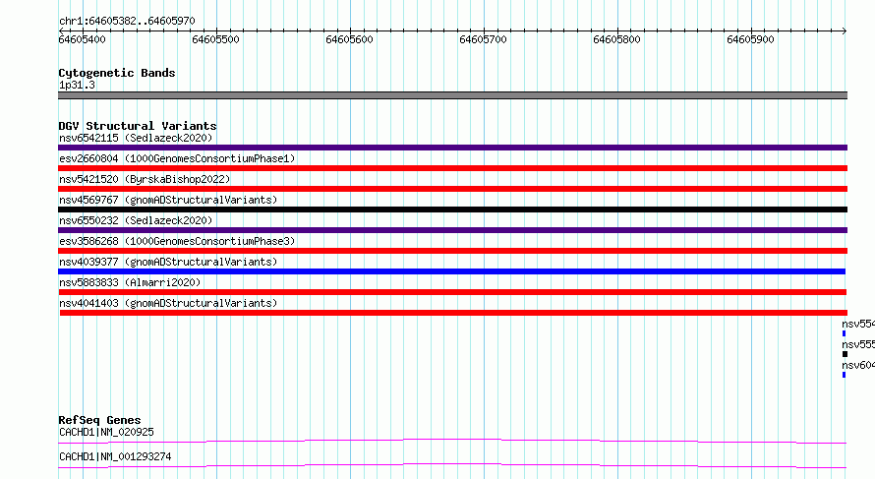Click the gray 1p31.3 cytogenetic band bar
The height and width of the screenshot is (479, 875).
click(452, 95)
